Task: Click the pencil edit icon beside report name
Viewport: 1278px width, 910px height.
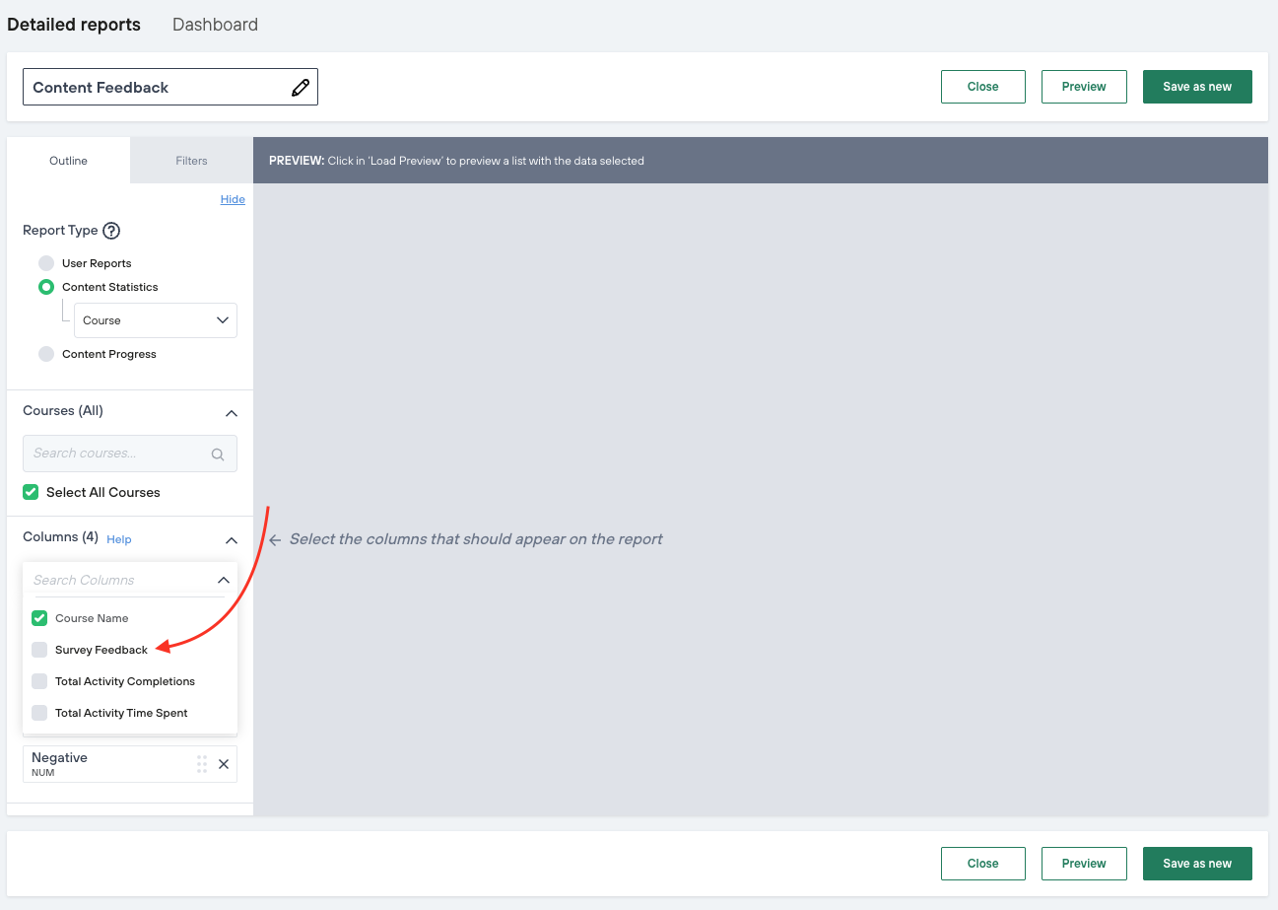Action: [x=301, y=88]
